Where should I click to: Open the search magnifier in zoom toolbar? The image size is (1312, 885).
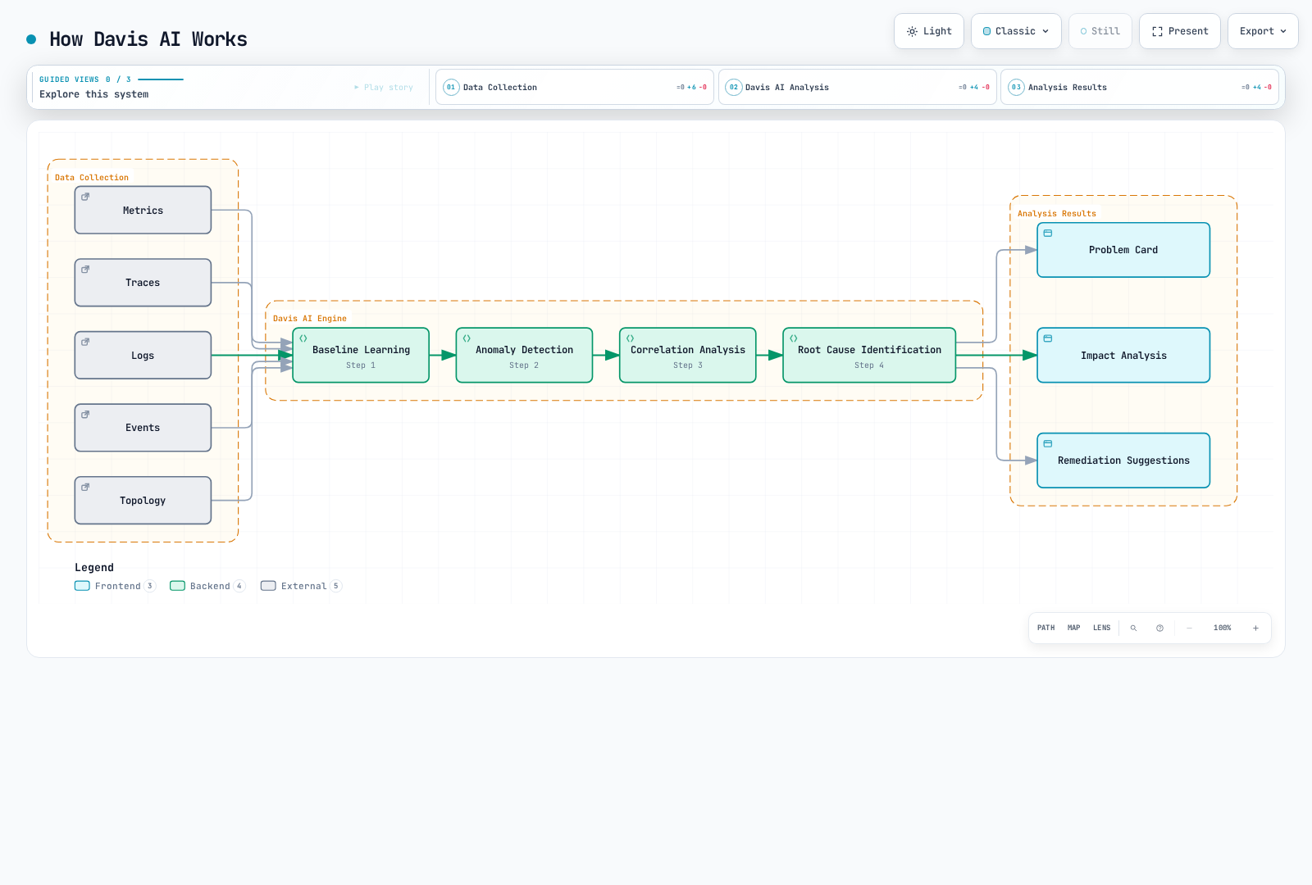1134,629
